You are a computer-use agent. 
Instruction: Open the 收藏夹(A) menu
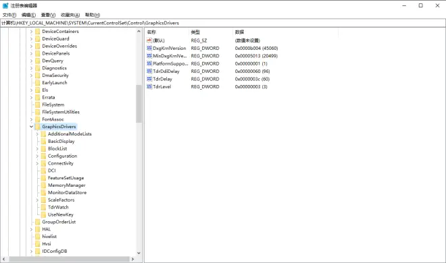(70, 15)
